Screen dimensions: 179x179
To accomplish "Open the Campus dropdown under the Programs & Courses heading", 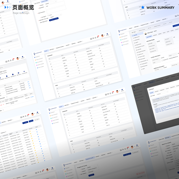I will coord(92,166).
